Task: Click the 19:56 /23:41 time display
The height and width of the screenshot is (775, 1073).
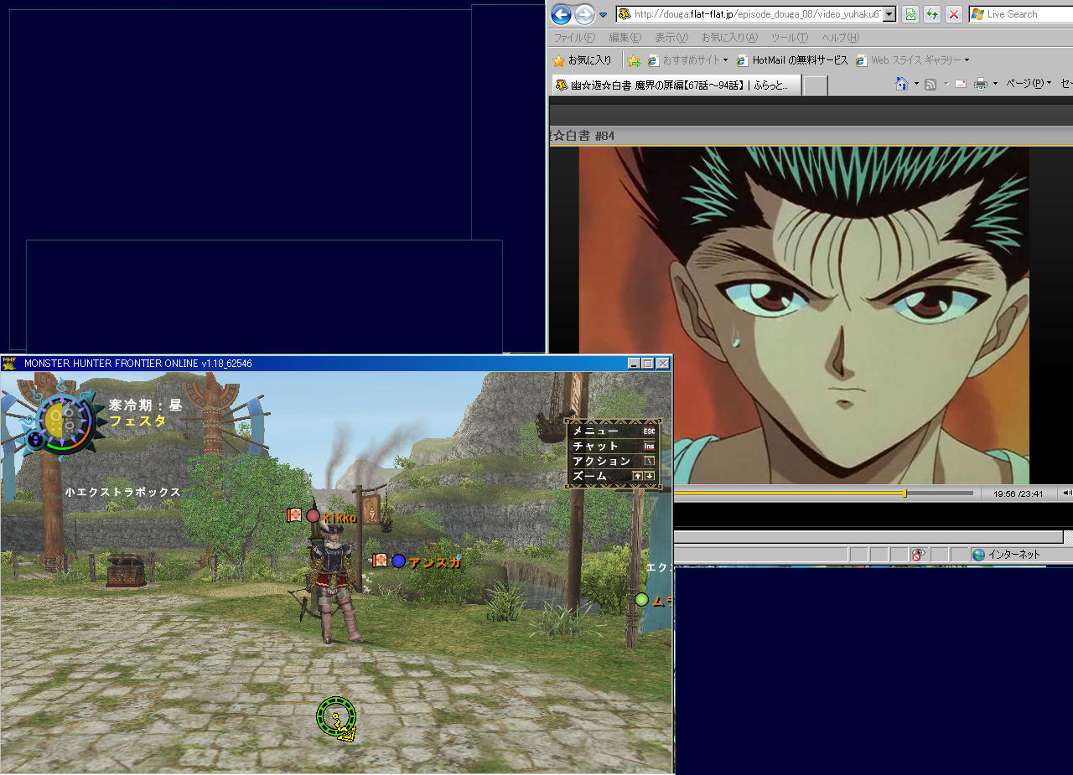Action: pos(1019,493)
